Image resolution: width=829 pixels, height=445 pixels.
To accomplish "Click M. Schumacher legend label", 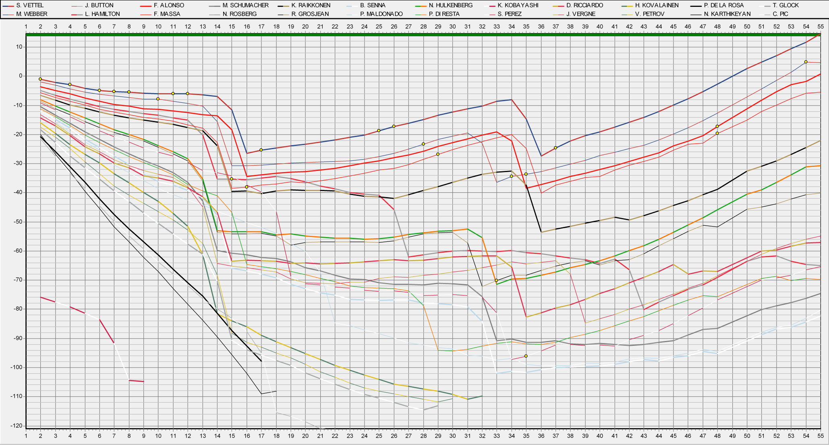I will [x=245, y=5].
